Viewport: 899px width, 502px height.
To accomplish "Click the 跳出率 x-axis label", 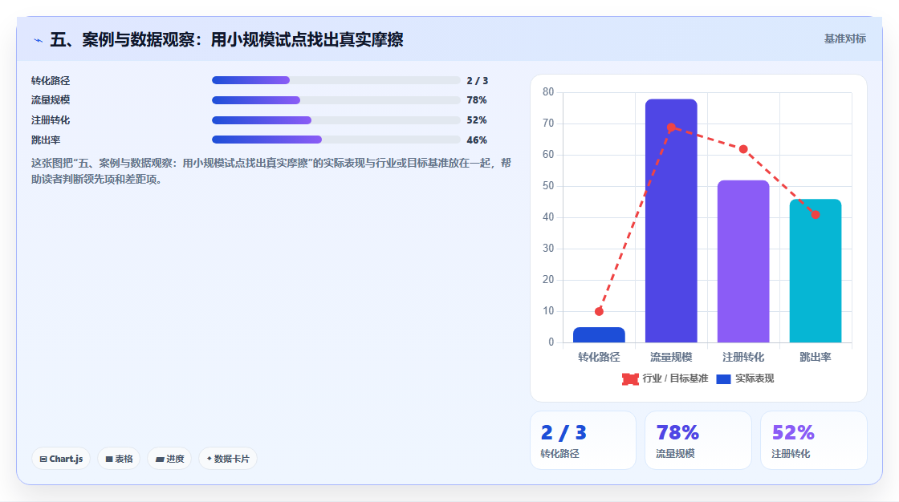I will point(816,357).
